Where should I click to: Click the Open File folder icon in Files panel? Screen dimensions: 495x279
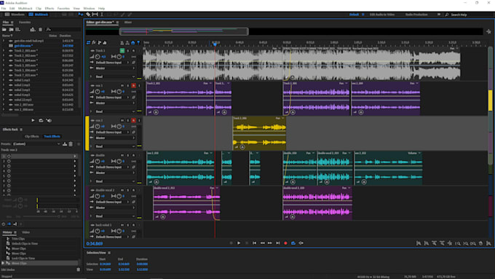click(x=4, y=29)
